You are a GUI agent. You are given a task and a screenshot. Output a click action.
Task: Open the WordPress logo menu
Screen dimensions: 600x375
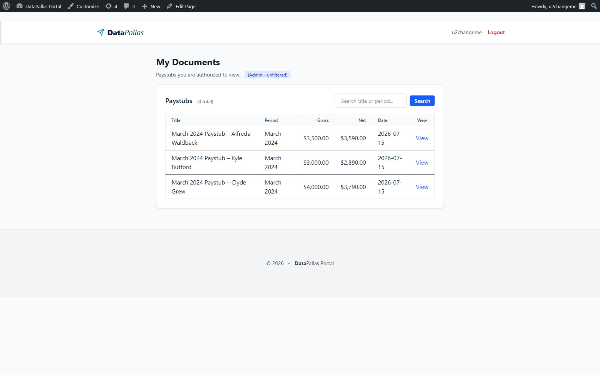click(6, 6)
